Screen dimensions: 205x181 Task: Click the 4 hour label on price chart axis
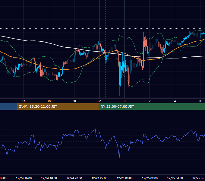[x=175, y=101]
